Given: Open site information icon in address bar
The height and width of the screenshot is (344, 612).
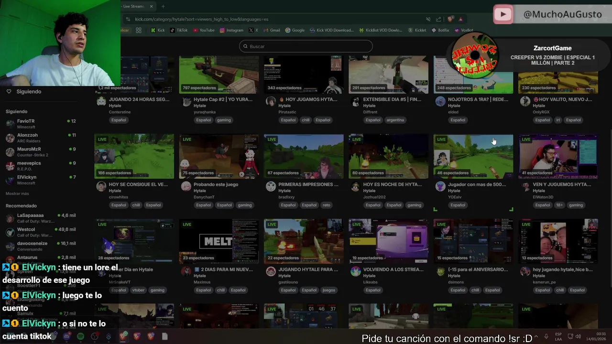Looking at the screenshot, I should (128, 19).
